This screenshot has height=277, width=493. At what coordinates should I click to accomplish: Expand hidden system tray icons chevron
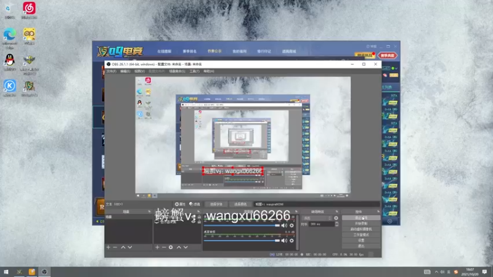(436, 272)
